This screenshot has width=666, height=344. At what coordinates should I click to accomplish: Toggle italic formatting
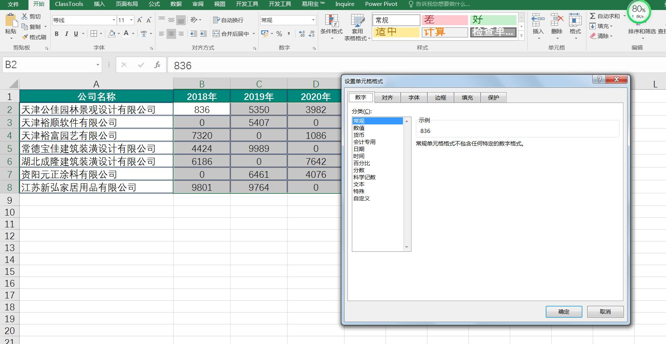67,34
